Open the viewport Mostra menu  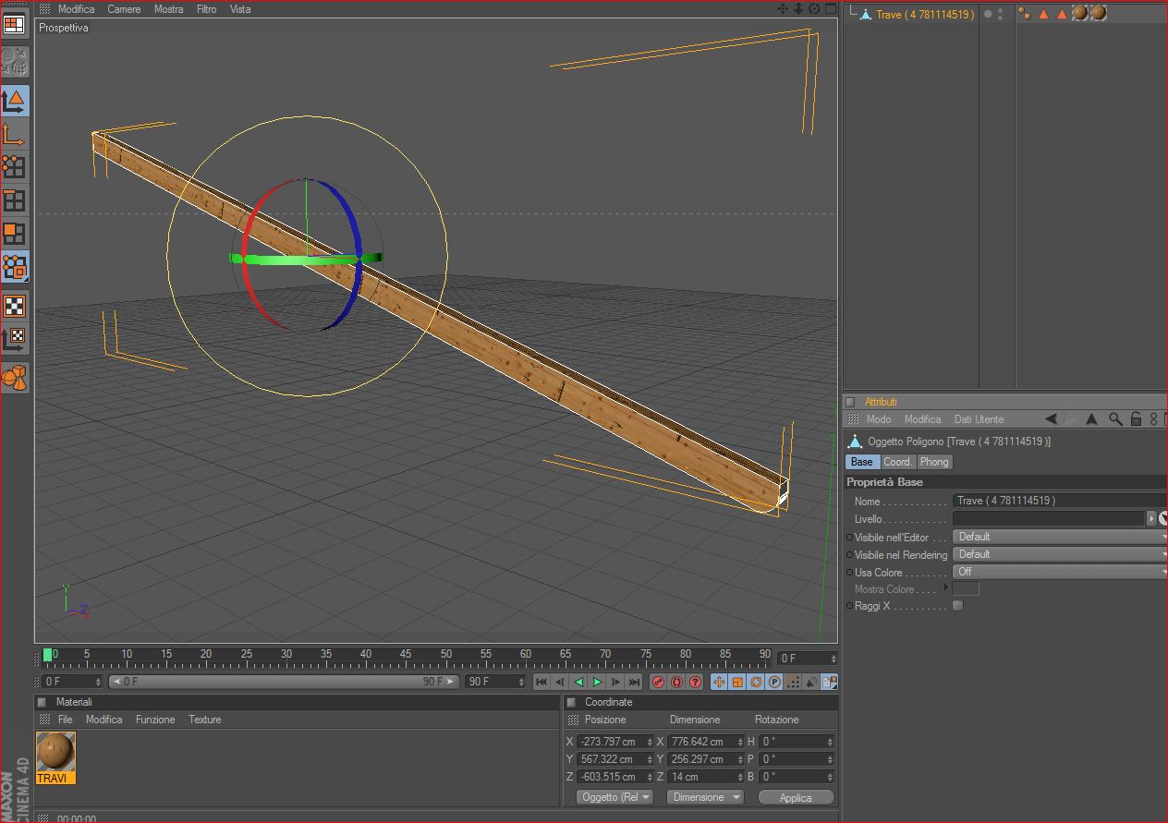point(168,9)
